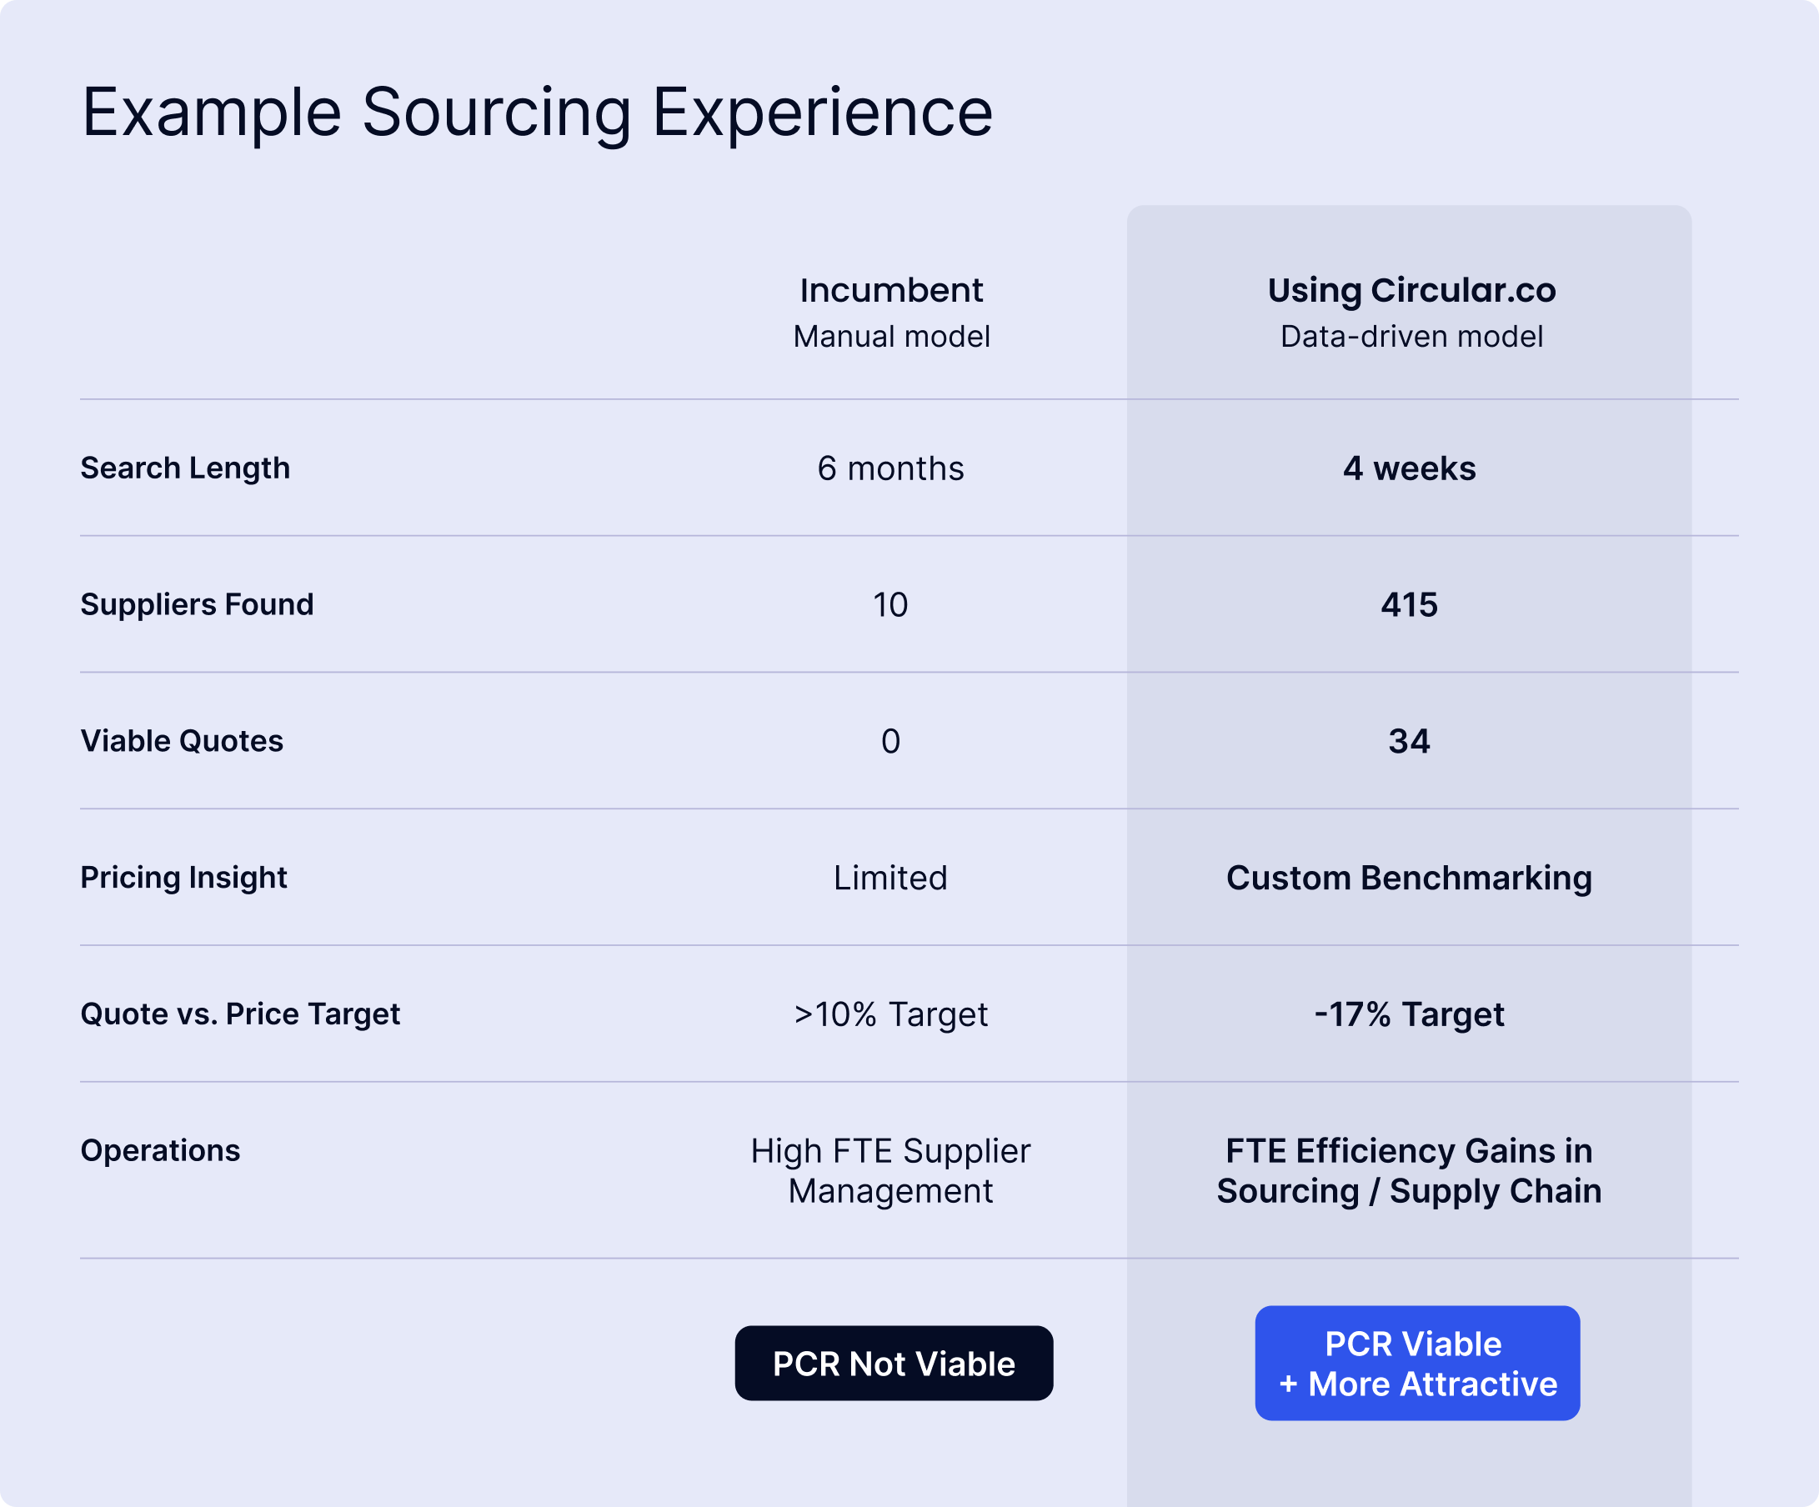Click the Search Length row label
The height and width of the screenshot is (1507, 1819).
pos(185,468)
